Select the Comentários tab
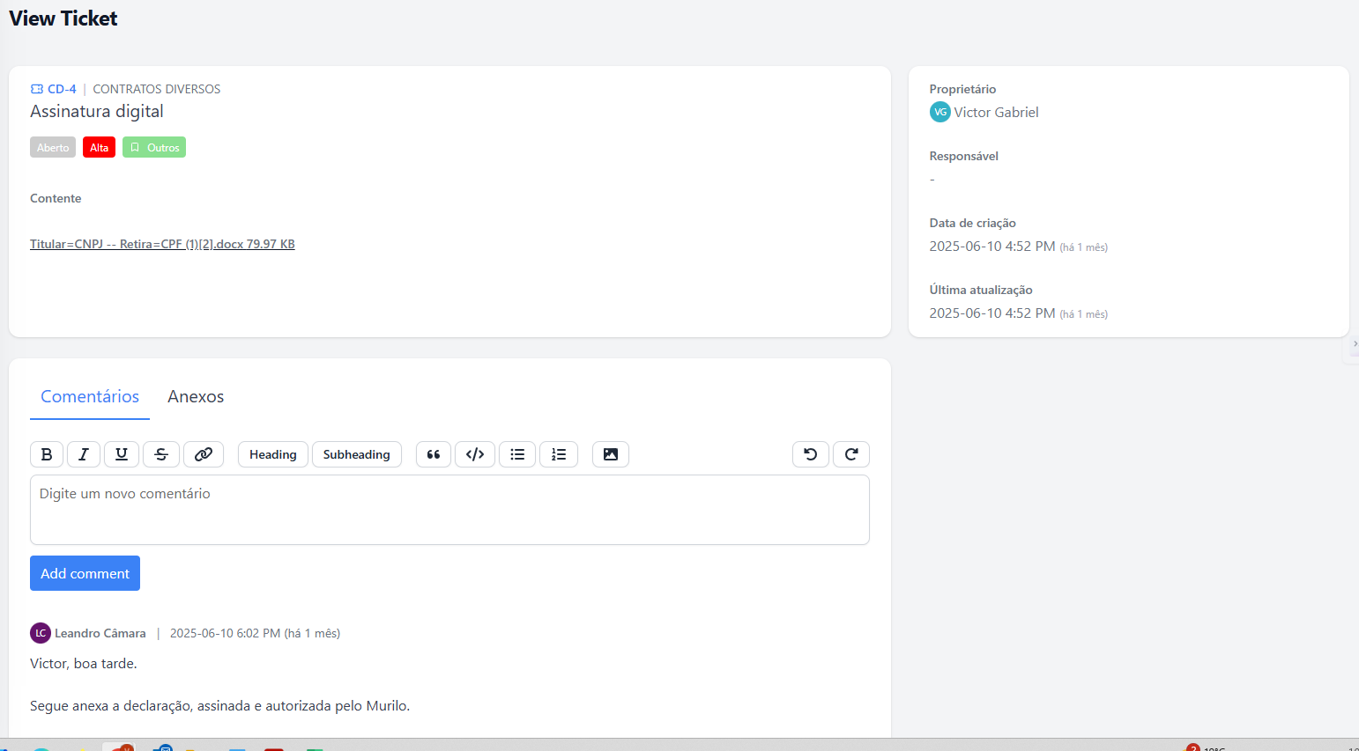Screen dimensions: 1359x751 point(90,397)
